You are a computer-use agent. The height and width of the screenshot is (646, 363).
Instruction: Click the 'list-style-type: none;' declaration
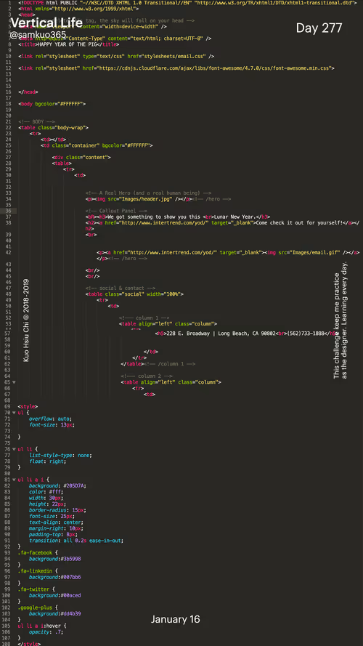point(60,455)
